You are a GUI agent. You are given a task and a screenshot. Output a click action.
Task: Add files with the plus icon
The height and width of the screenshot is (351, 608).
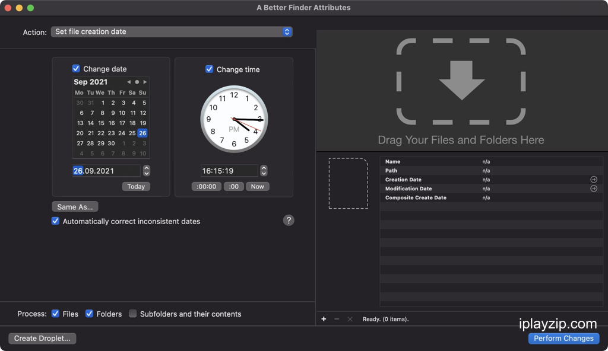[x=324, y=319]
